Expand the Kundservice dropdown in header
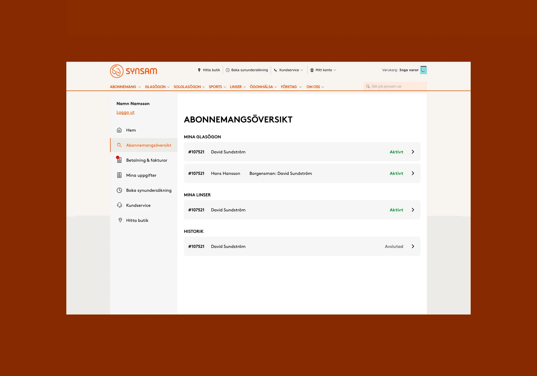 (289, 70)
